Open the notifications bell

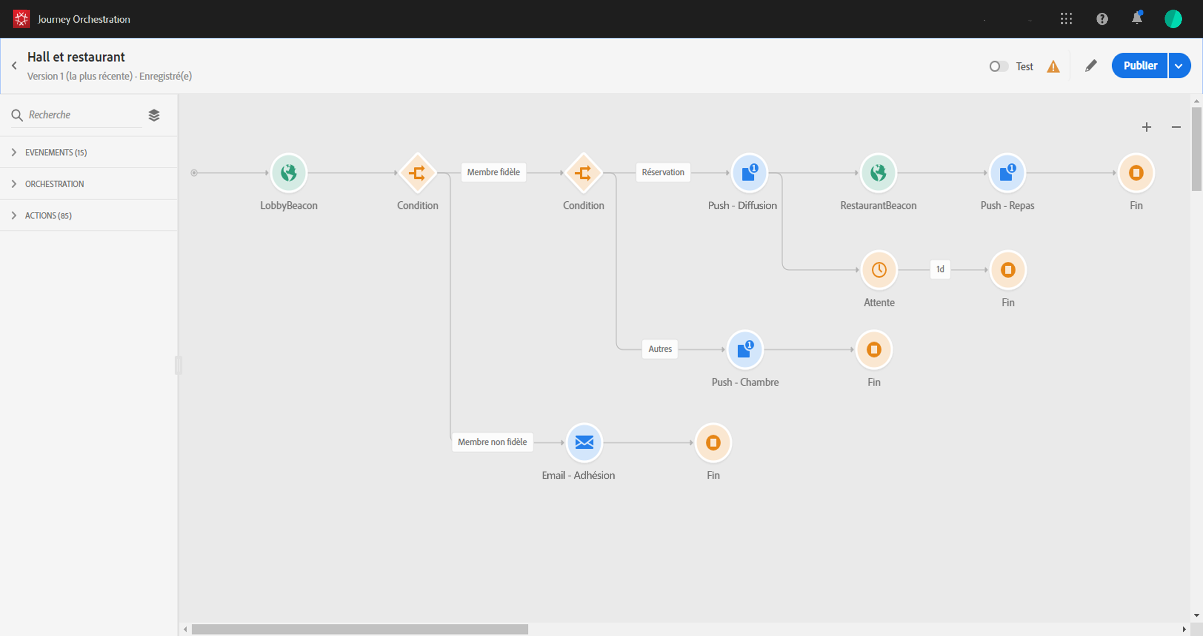[1137, 19]
